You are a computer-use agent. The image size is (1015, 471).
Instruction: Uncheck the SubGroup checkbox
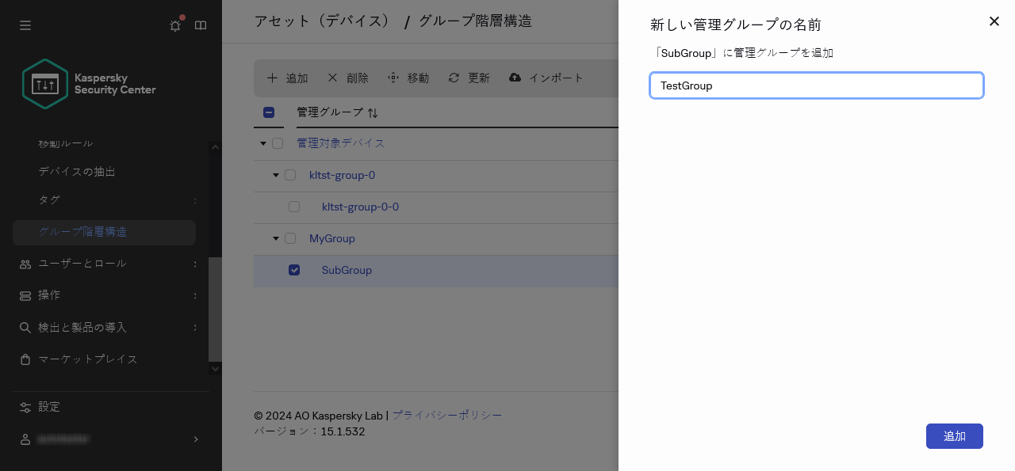(x=294, y=270)
